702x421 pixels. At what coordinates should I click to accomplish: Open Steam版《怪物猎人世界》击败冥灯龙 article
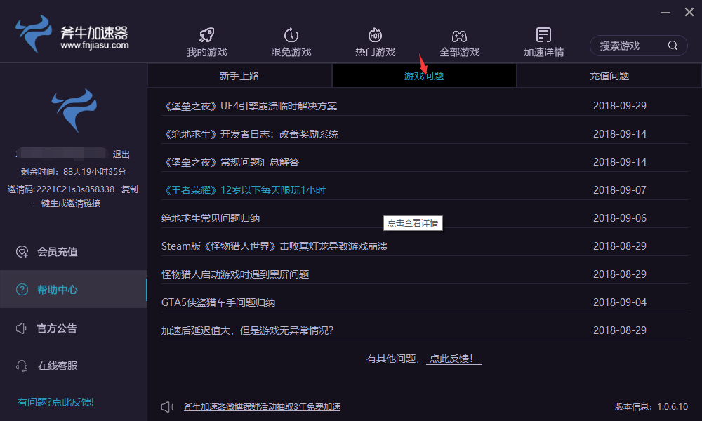click(274, 246)
